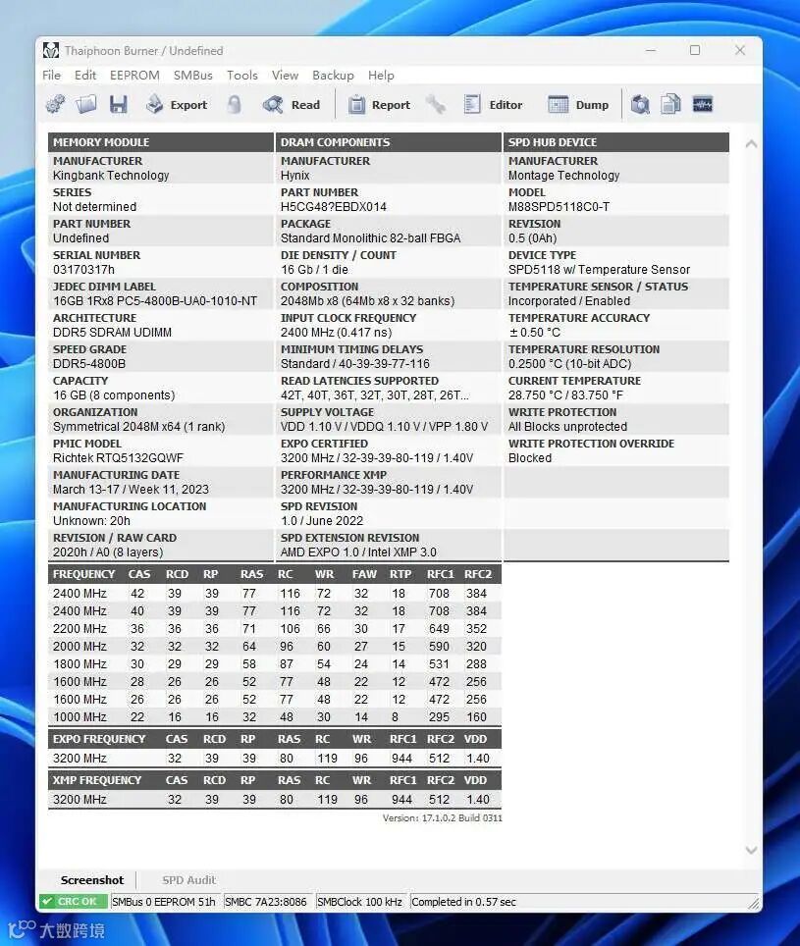Click the SMBus 0 EEPROM 51h status

pos(164,902)
